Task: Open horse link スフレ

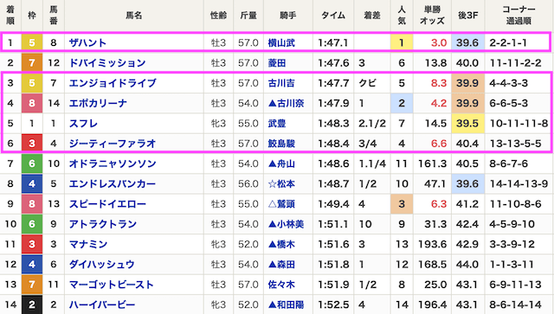Action: (83, 124)
